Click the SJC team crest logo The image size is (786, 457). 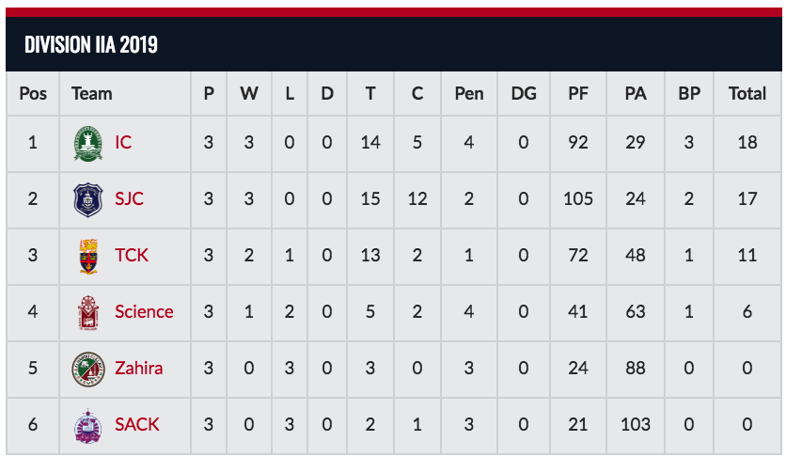tap(88, 199)
